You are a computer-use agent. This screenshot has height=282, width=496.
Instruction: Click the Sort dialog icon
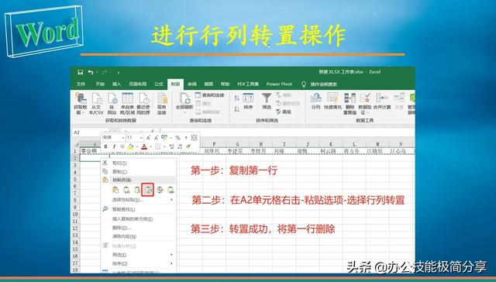click(x=248, y=98)
